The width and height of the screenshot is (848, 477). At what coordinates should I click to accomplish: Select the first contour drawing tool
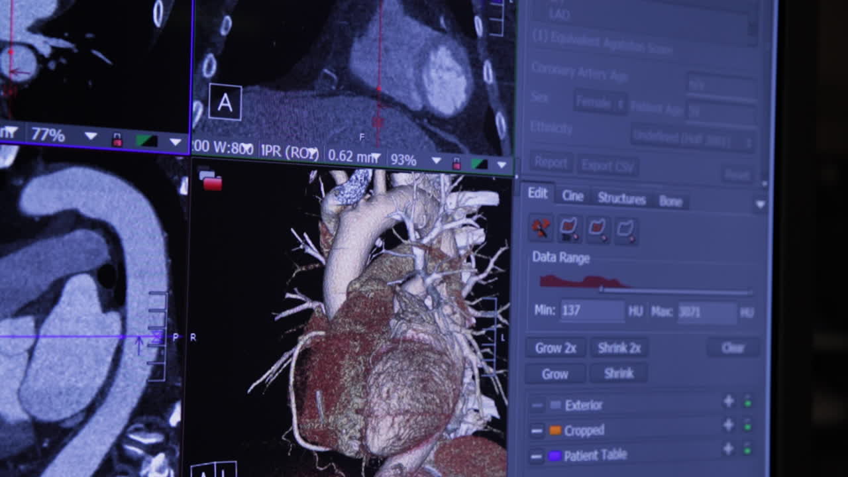point(569,229)
